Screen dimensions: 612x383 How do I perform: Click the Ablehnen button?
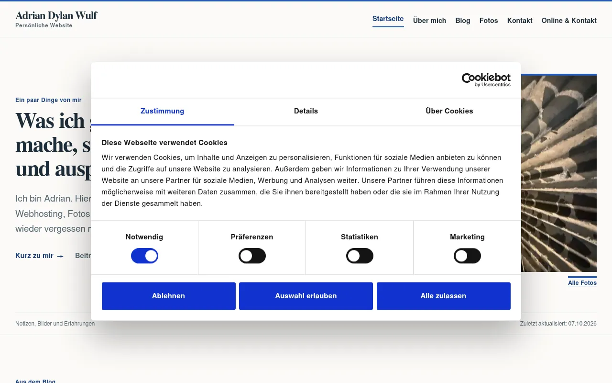tap(169, 296)
